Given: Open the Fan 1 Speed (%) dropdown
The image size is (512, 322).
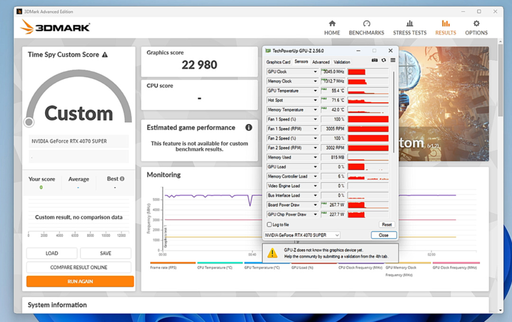Looking at the screenshot, I should pyautogui.click(x=315, y=119).
